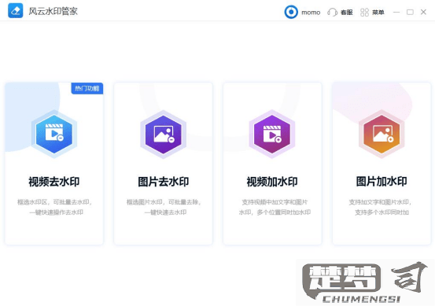
Task: Click the 热门功能 badge
Action: click(x=87, y=89)
